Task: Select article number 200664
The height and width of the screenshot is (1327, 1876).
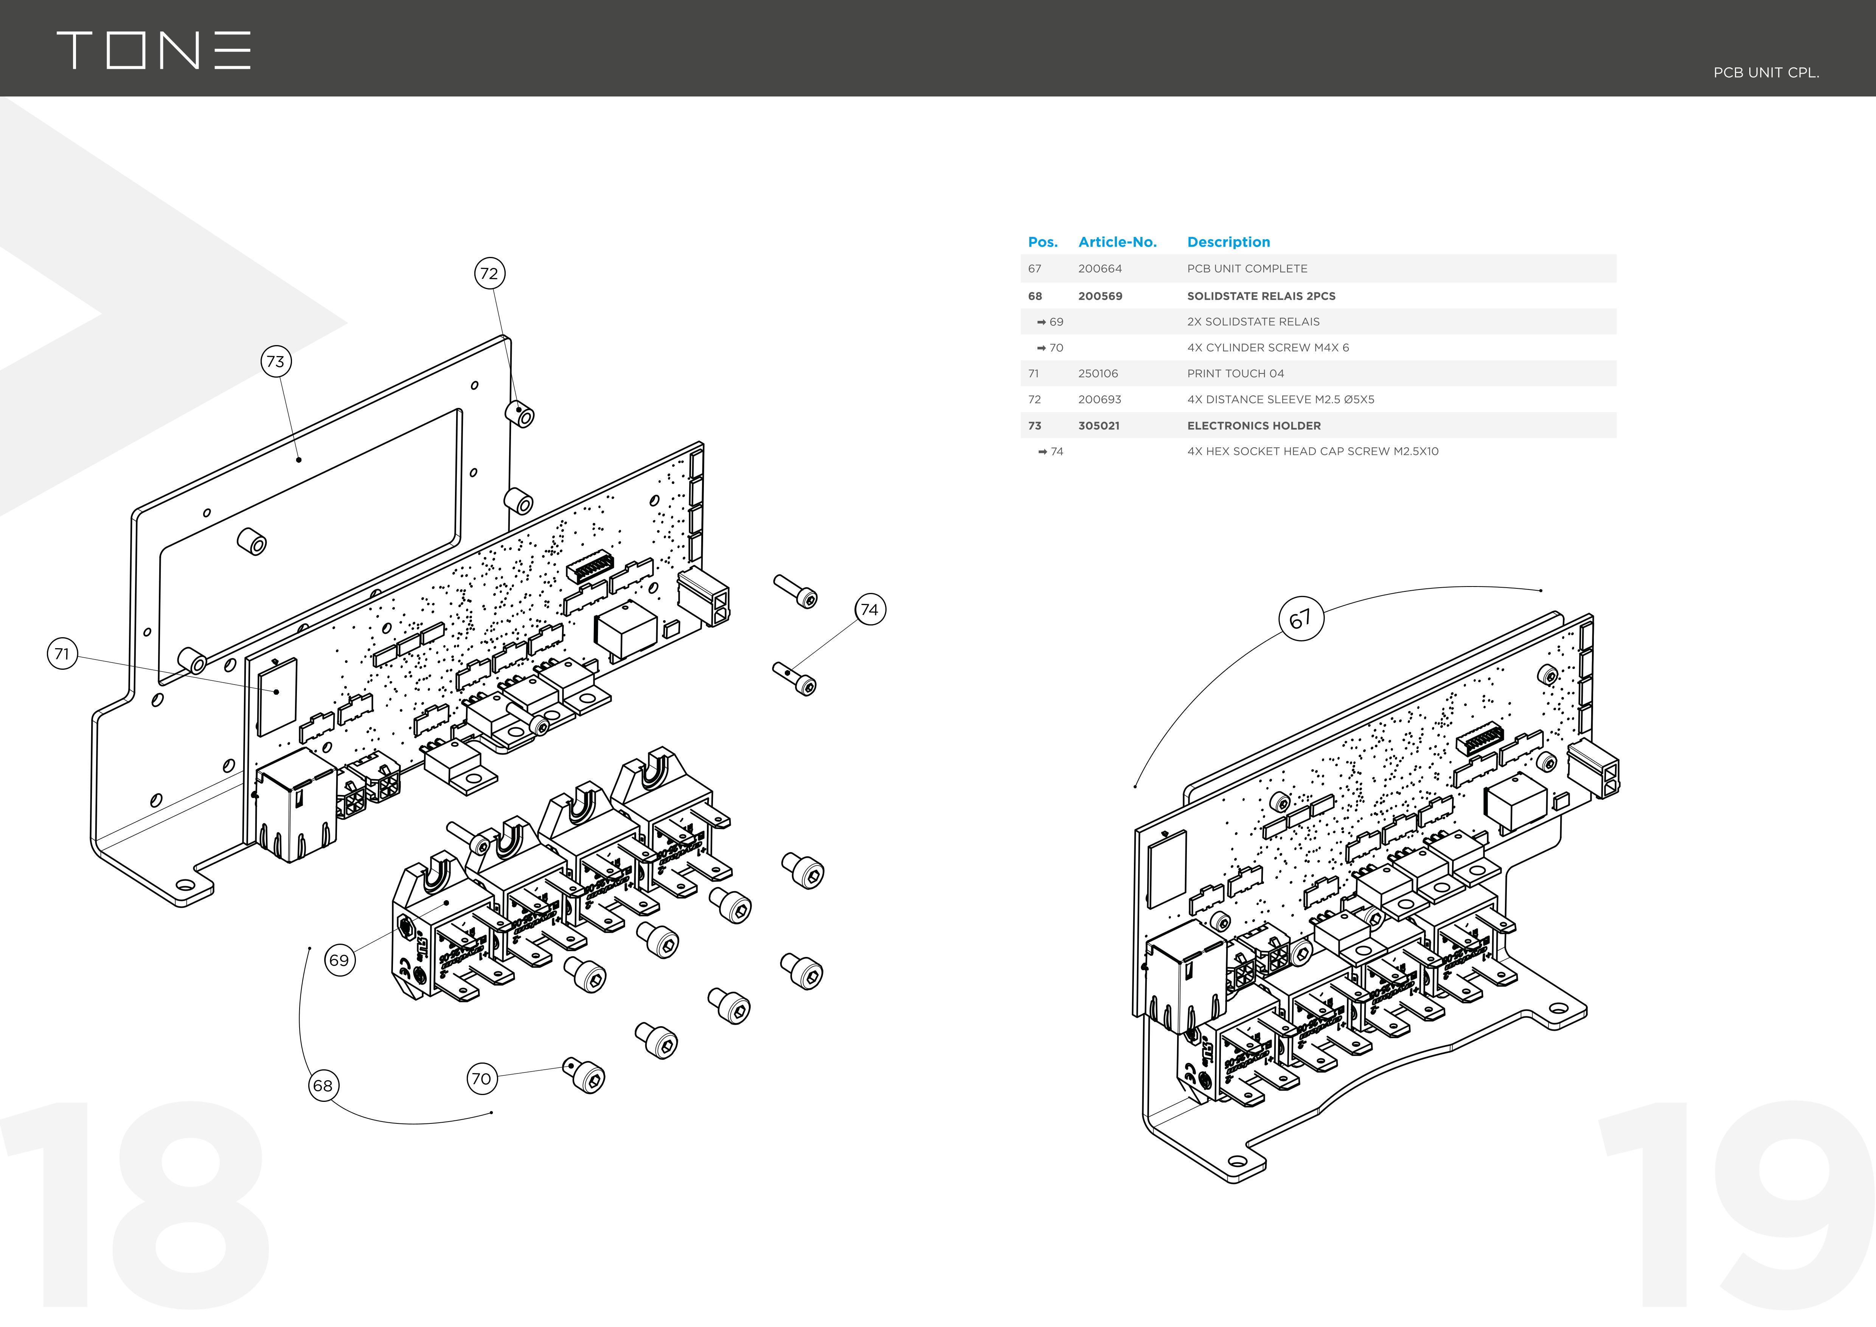Action: (x=1100, y=269)
